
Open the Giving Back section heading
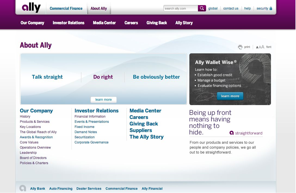(x=144, y=124)
